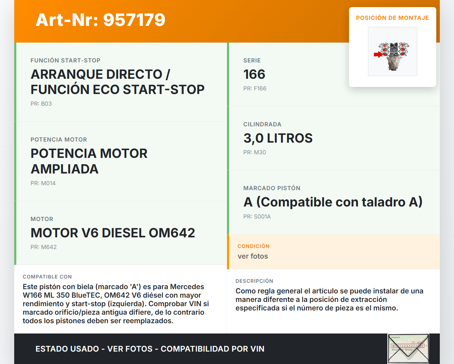Click the "PR: B03" code

41,104
